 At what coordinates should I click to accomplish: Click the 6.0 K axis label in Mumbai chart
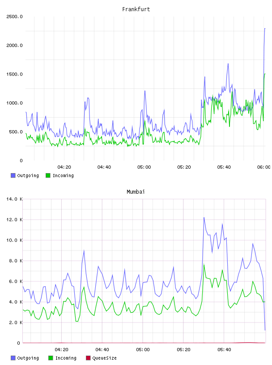click(16, 281)
